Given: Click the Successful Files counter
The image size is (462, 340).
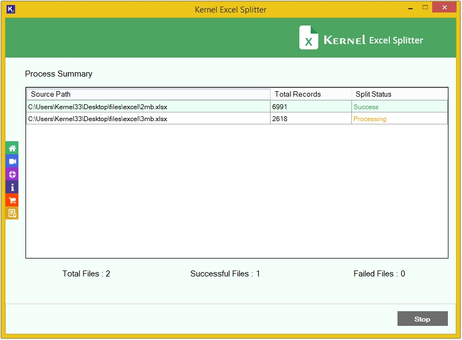Looking at the screenshot, I should pyautogui.click(x=225, y=274).
